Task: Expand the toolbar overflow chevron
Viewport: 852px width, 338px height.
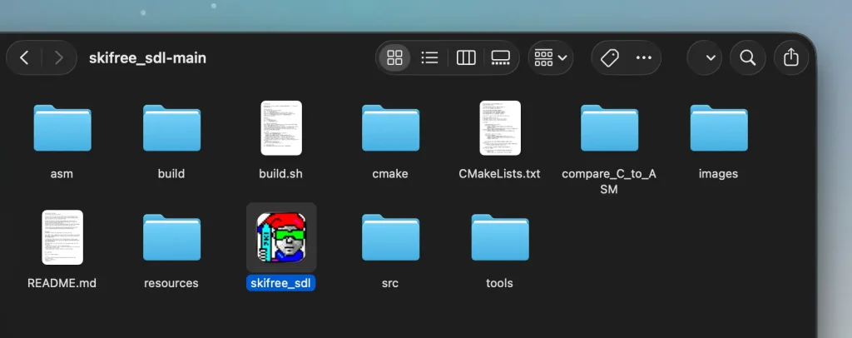Action: 710,57
